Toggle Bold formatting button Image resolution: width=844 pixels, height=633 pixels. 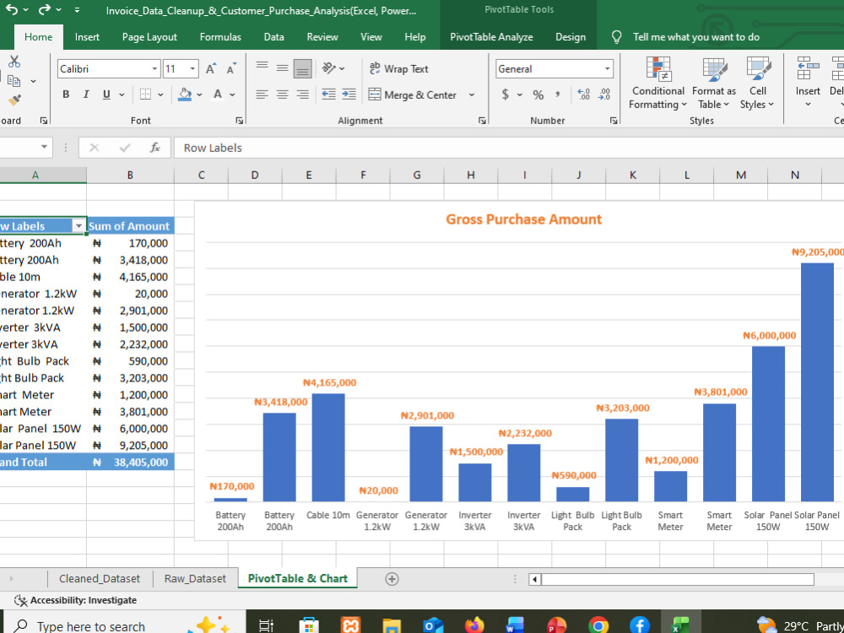click(66, 95)
